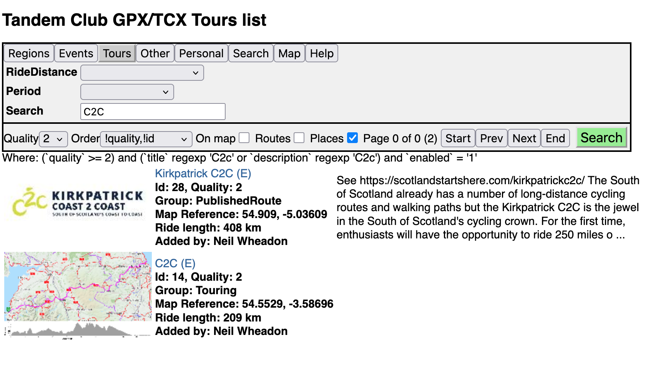Open the Period dropdown
Image resolution: width=648 pixels, height=373 pixels.
(127, 92)
